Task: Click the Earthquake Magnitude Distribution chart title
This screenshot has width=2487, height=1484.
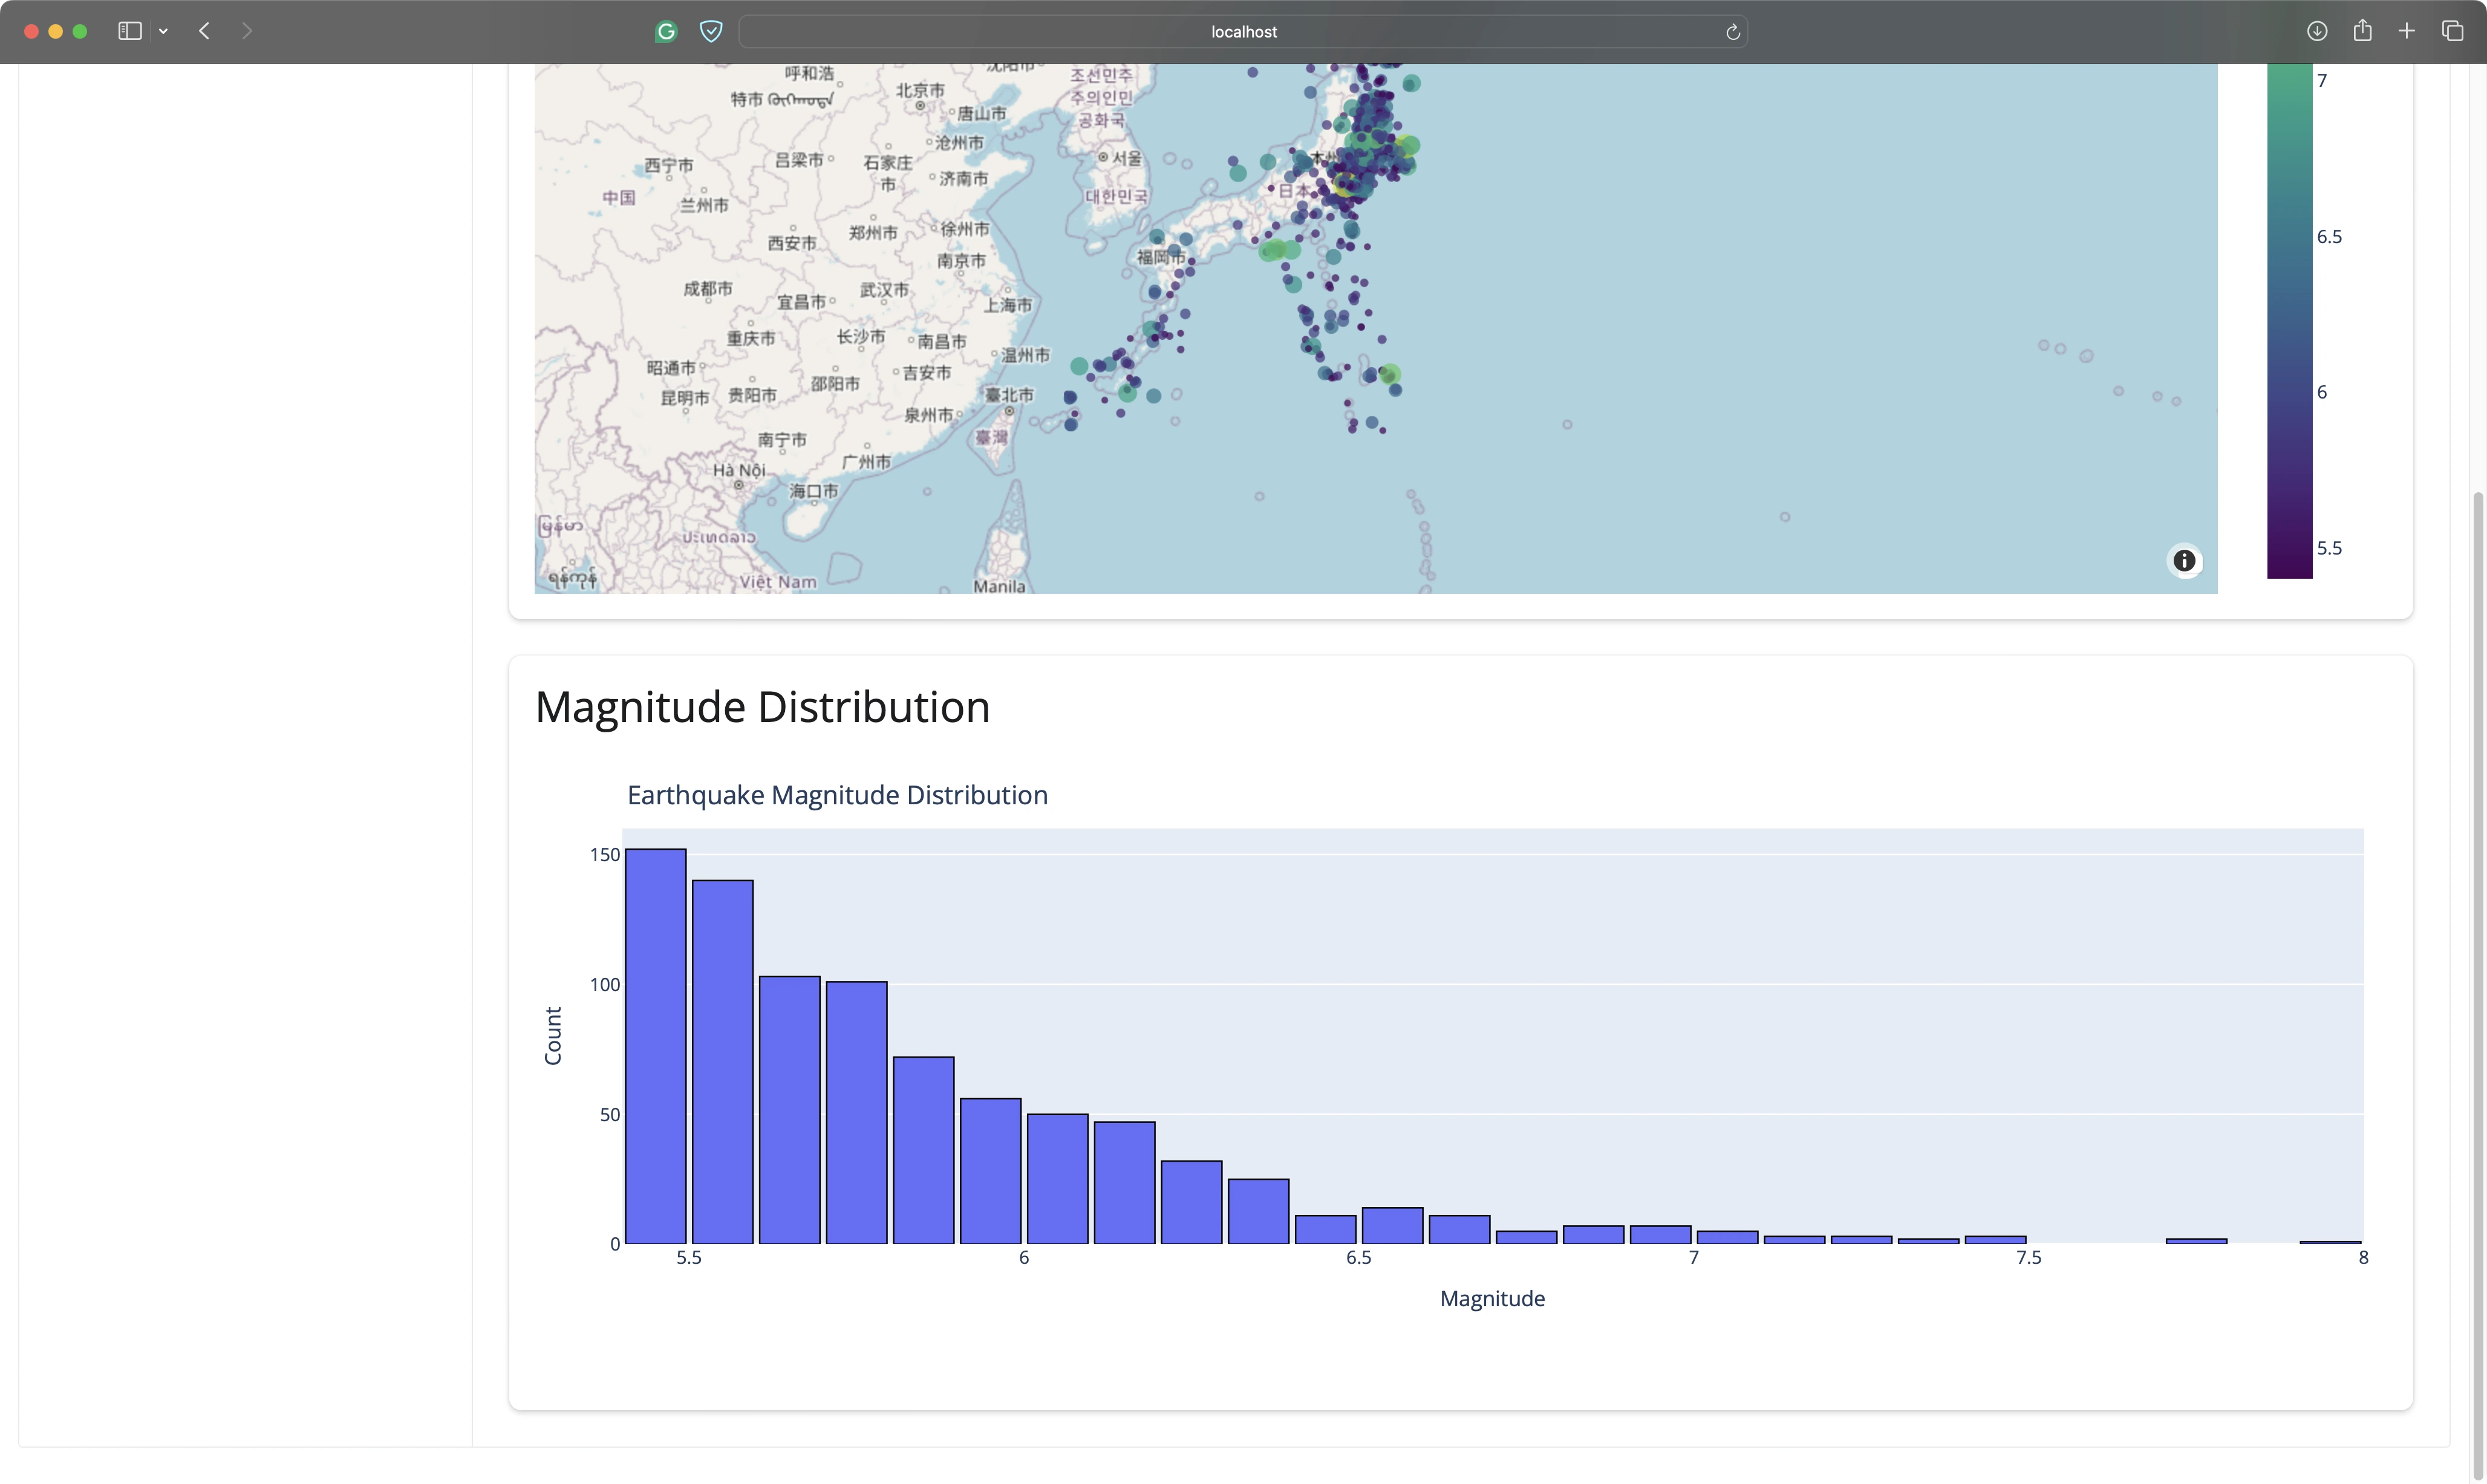Action: 837,795
